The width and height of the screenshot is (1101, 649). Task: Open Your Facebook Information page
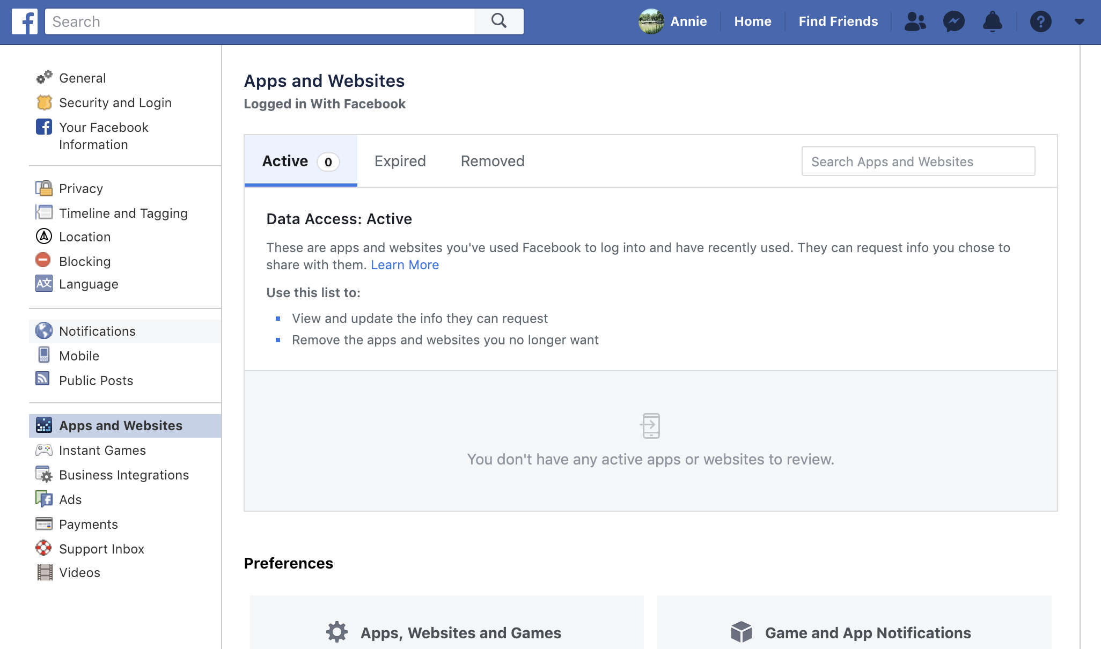point(104,136)
